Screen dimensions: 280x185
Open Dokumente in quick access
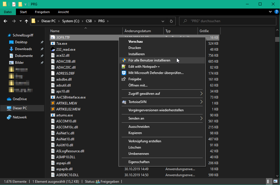coord(24,56)
